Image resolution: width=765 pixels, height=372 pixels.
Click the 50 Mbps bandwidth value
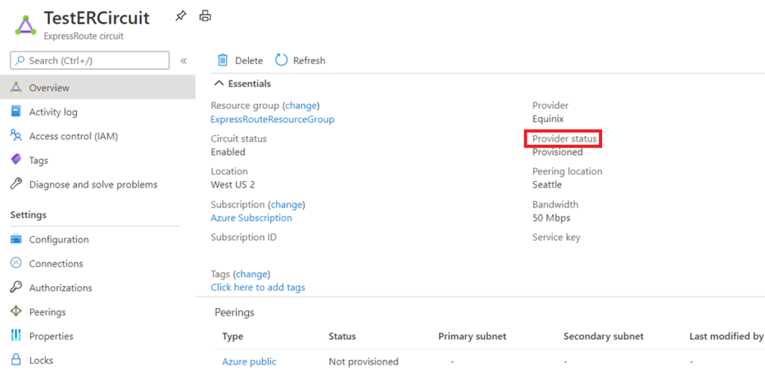click(x=551, y=218)
